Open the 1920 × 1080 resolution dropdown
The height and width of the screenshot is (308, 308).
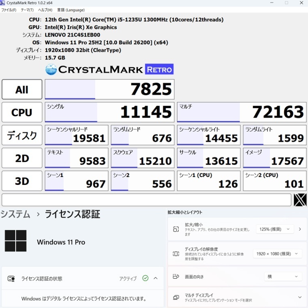point(277,254)
